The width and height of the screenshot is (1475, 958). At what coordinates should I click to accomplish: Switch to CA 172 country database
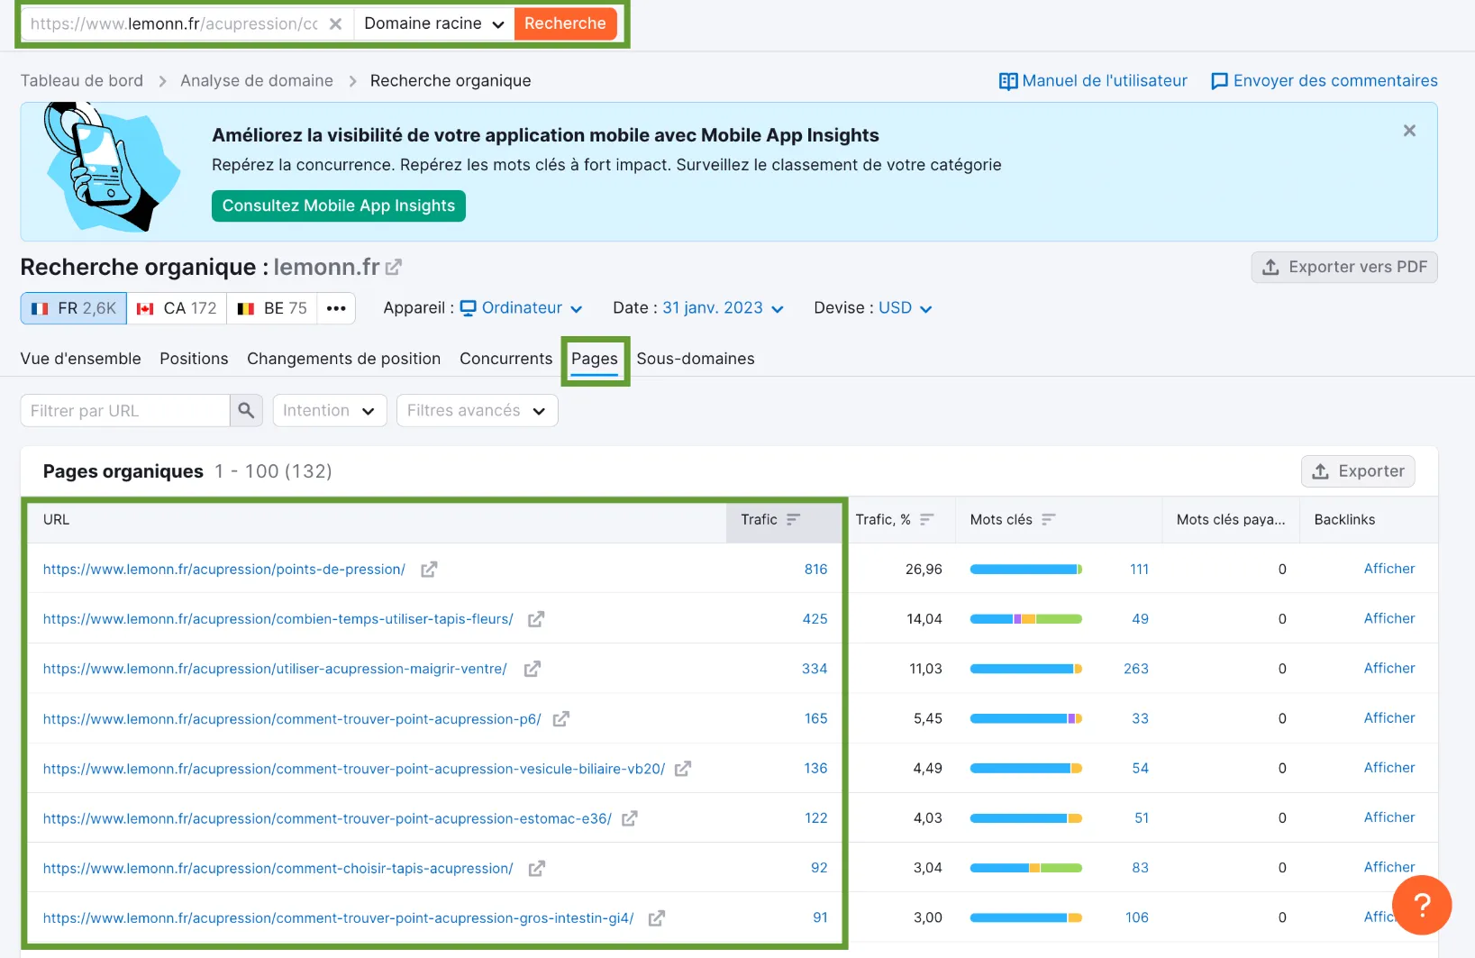pos(177,308)
